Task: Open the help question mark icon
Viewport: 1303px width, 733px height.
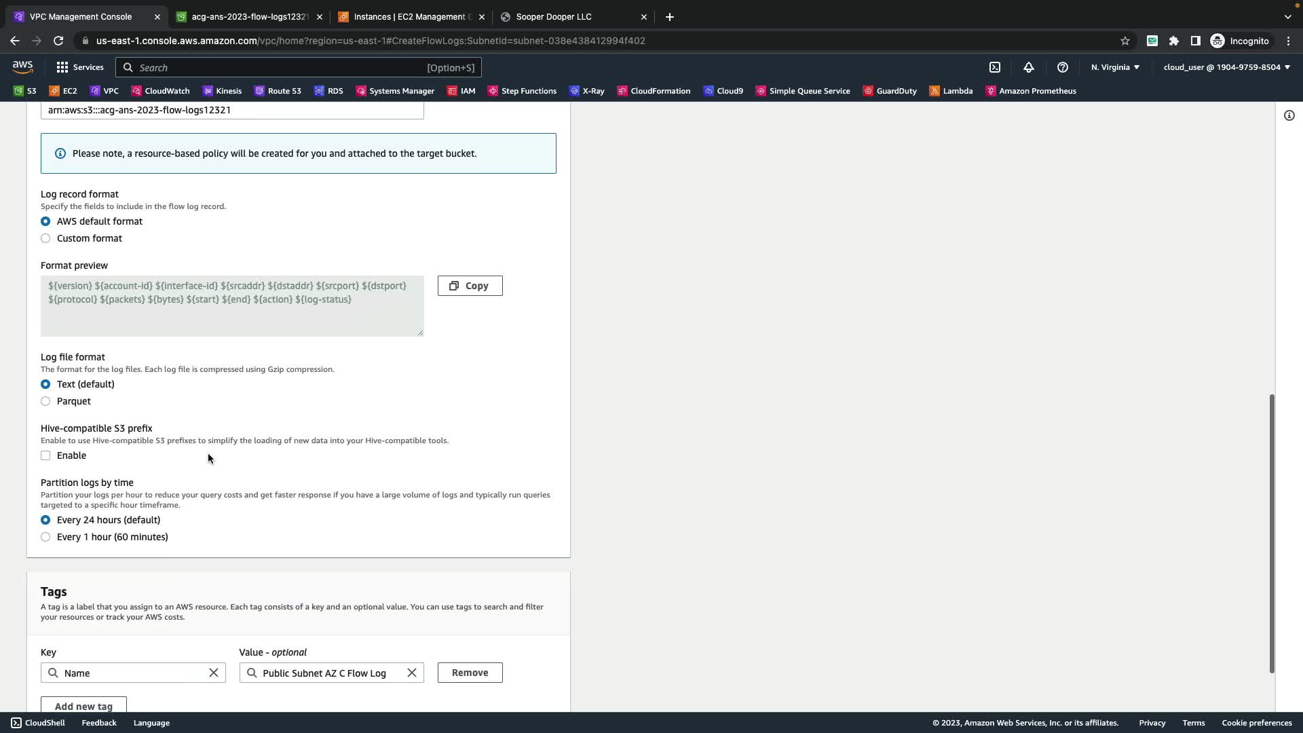Action: tap(1062, 67)
